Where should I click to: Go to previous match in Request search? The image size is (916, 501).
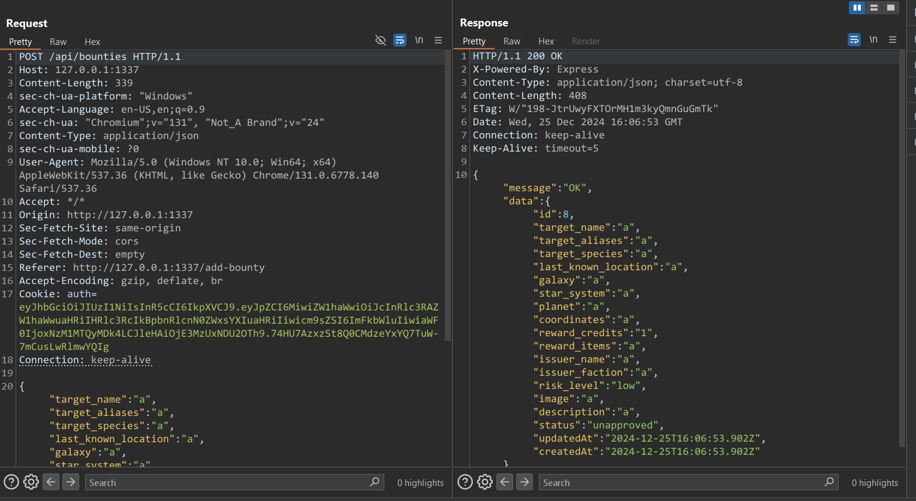[x=51, y=482]
